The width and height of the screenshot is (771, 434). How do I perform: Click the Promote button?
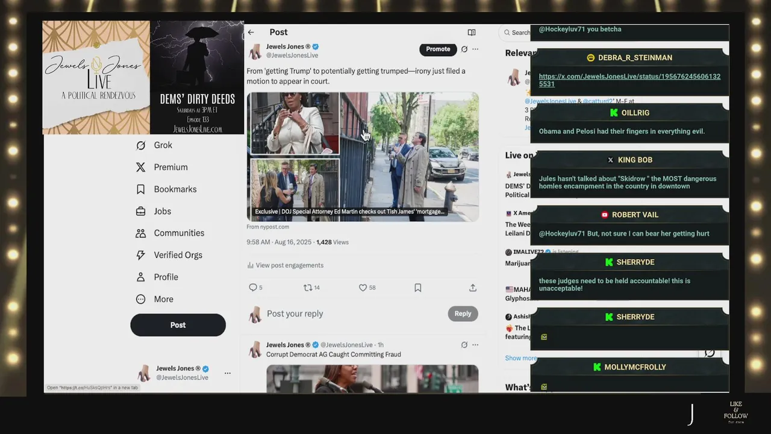tap(438, 49)
